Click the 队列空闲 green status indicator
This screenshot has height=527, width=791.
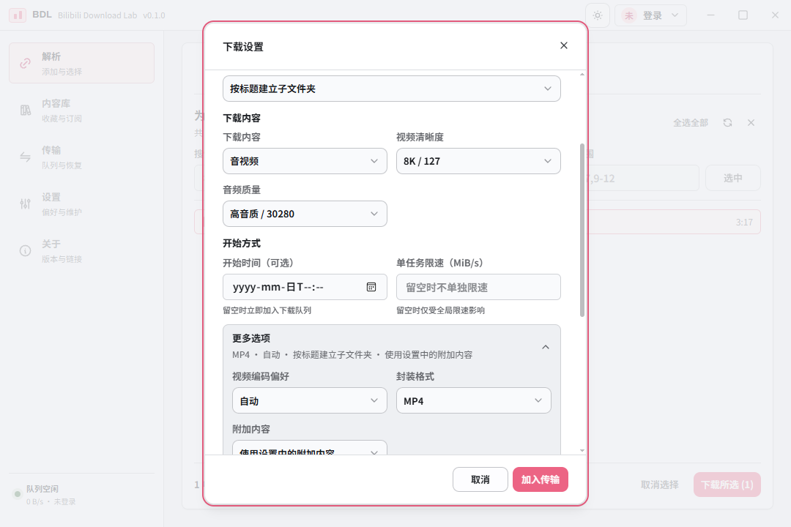(18, 494)
